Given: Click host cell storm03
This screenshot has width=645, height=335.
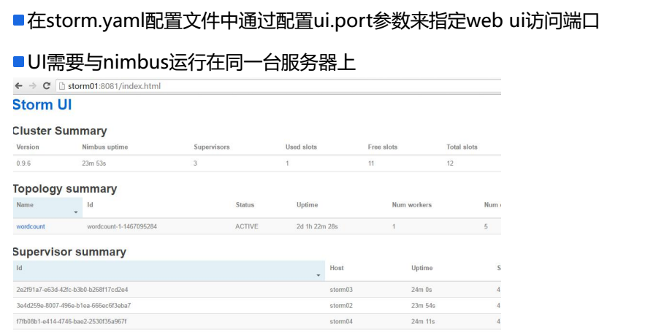Looking at the screenshot, I should click(341, 289).
